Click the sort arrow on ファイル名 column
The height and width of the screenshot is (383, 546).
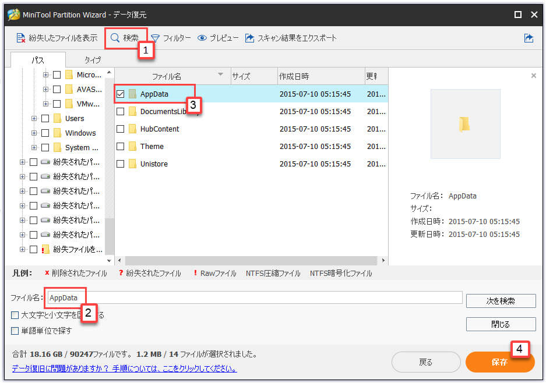[x=220, y=74]
